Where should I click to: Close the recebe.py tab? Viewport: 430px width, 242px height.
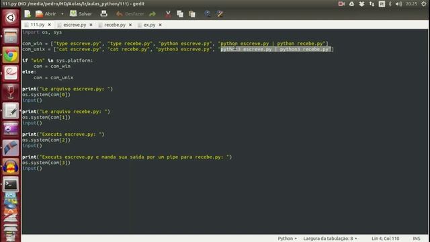tap(130, 25)
